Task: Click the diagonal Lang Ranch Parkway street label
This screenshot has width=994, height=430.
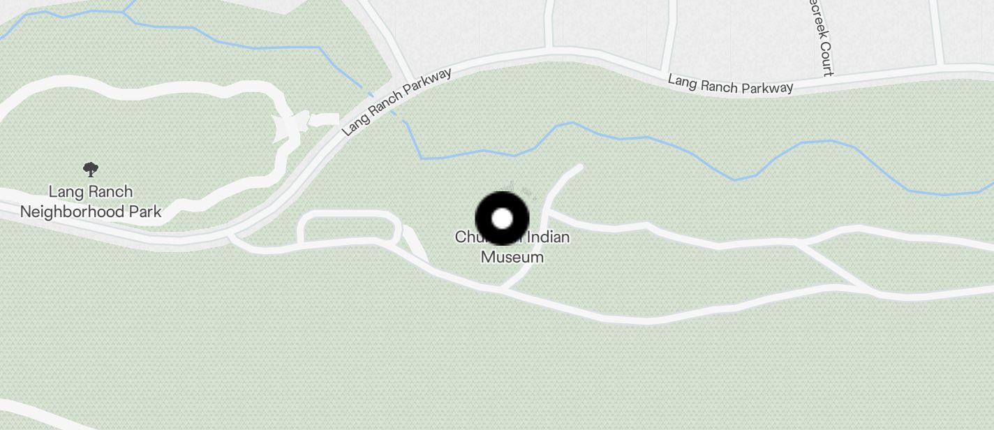Action: (x=397, y=102)
